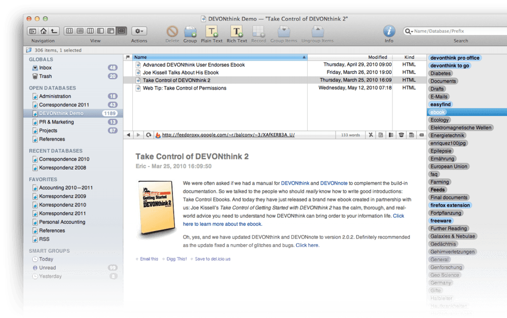Image resolution: width=507 pixels, height=318 pixels.
Task: Select the tags view mode button
Action: (122, 31)
